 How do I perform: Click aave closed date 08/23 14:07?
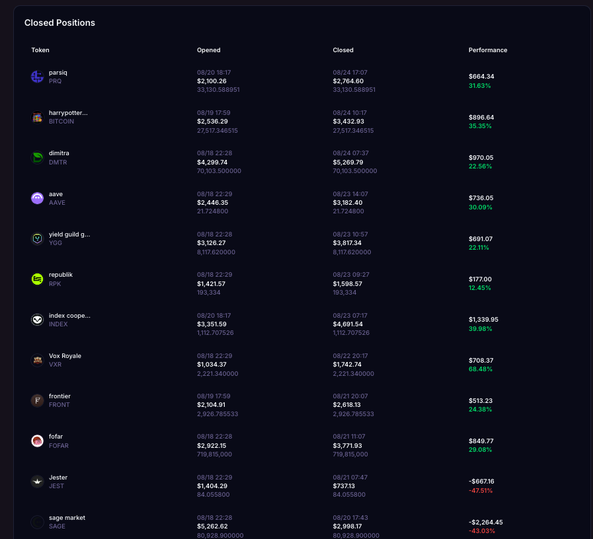pos(350,194)
